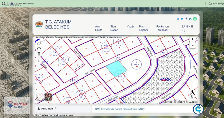Image resolution: width=224 pixels, height=118 pixels.
Task: Click the Netcad 2026 coordinates readout
Action: coord(180,102)
